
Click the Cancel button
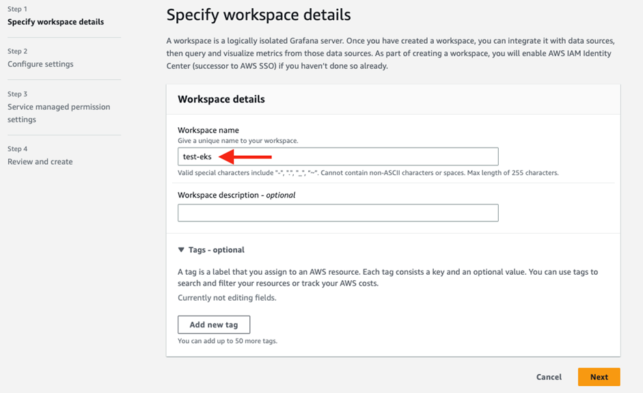[549, 377]
